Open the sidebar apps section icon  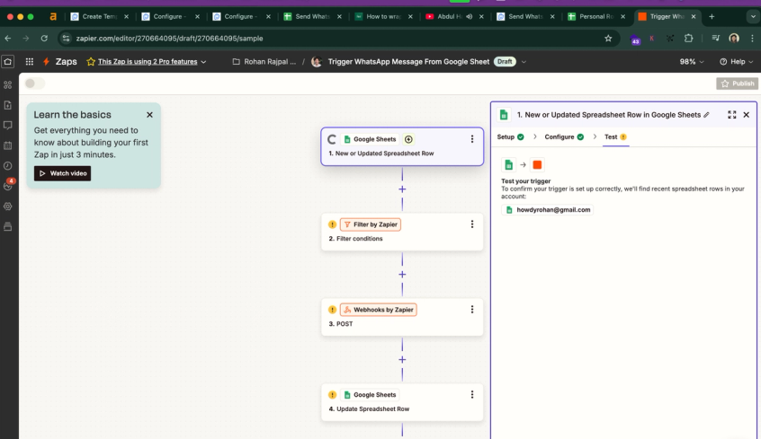click(8, 84)
